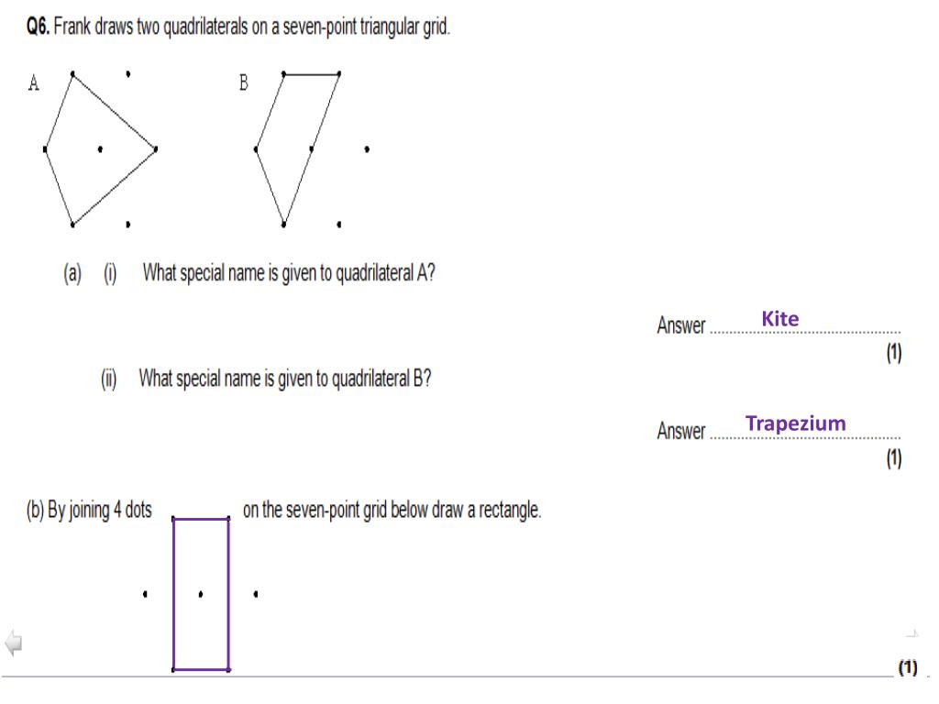Click the purple Trapezium answer text

(x=795, y=423)
